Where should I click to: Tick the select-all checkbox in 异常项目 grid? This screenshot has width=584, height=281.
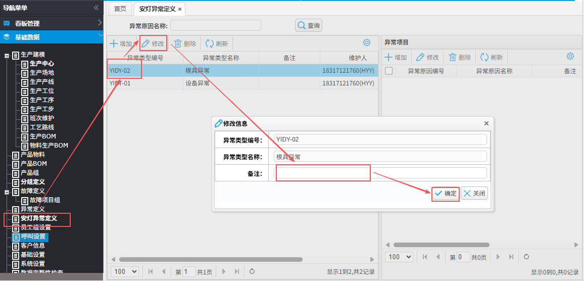[389, 71]
